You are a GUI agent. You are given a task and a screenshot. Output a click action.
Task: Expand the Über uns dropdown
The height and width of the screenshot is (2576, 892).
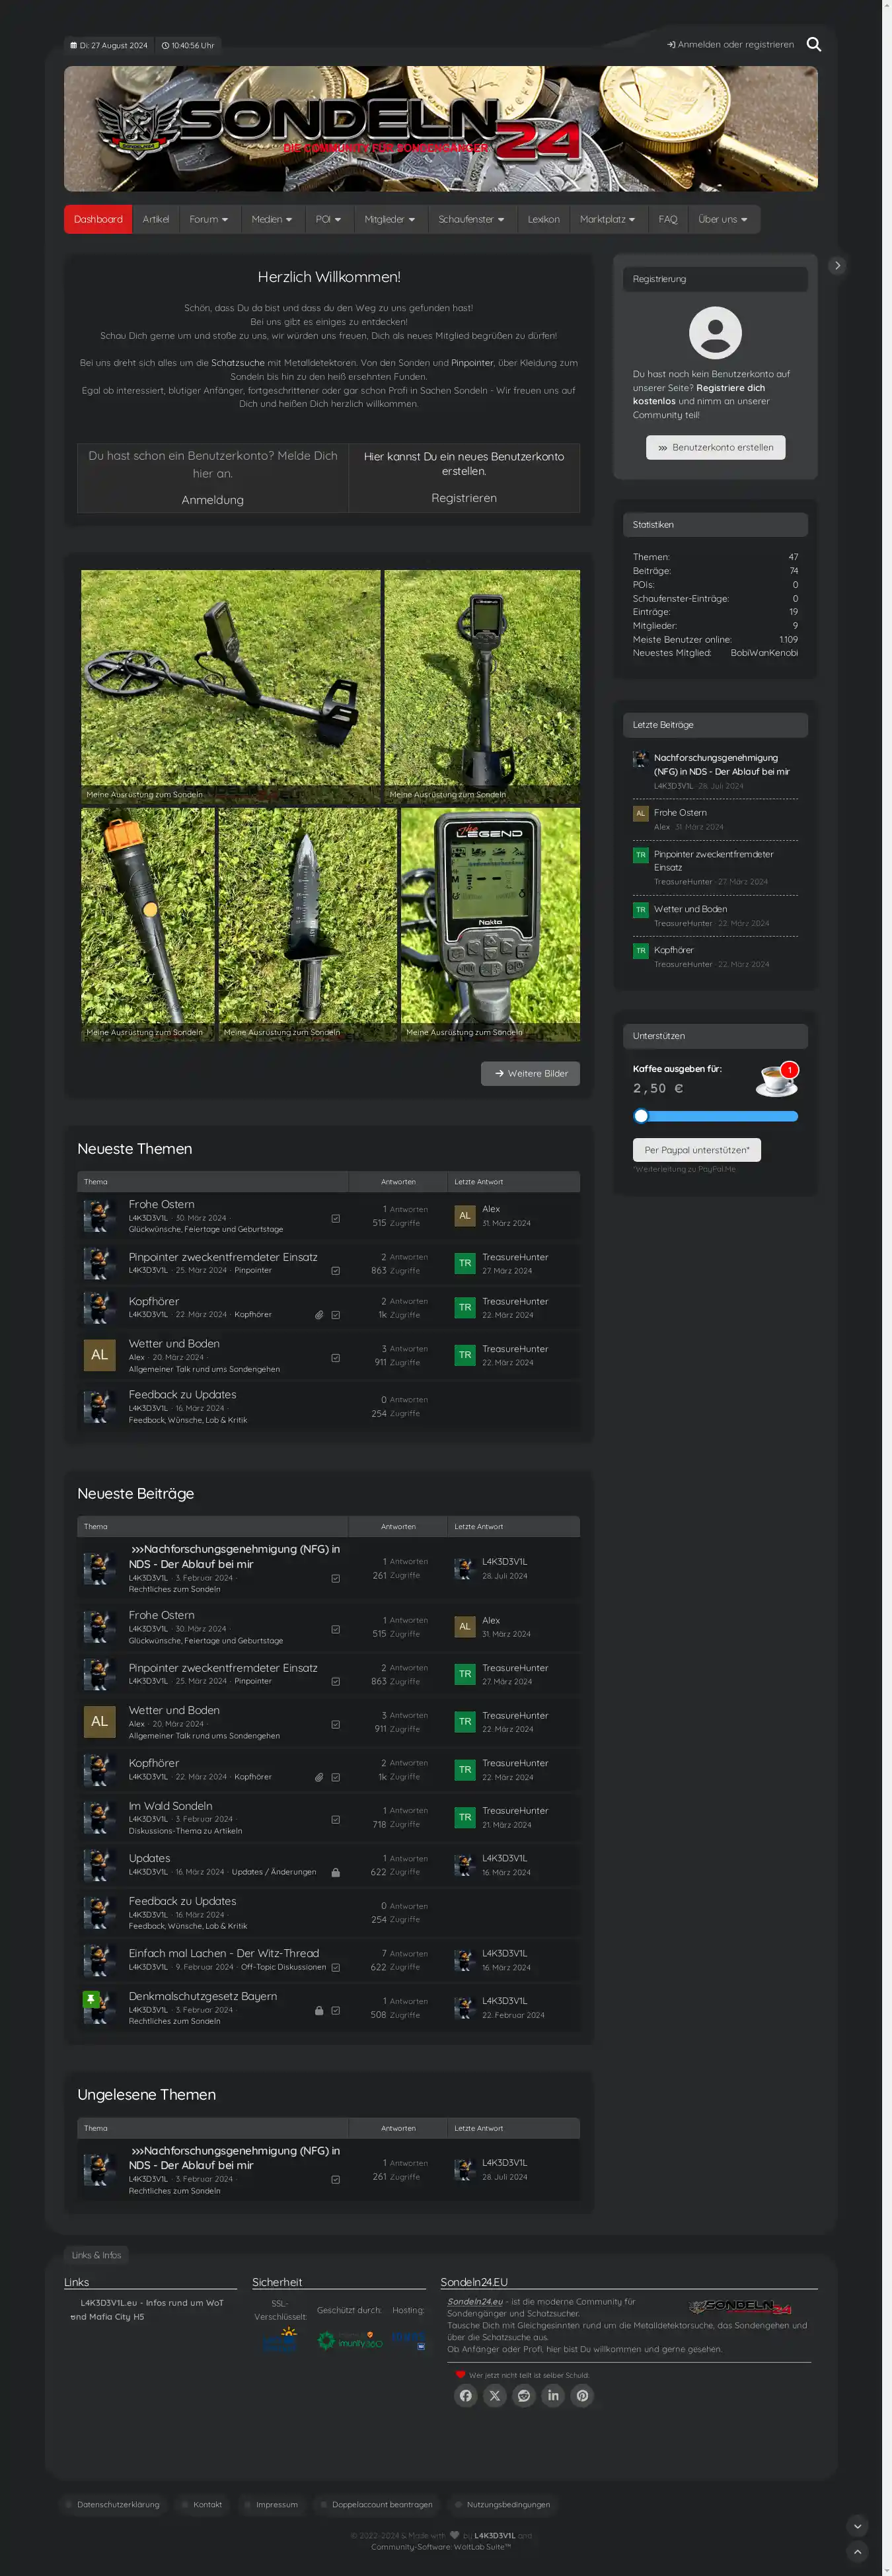(x=723, y=219)
